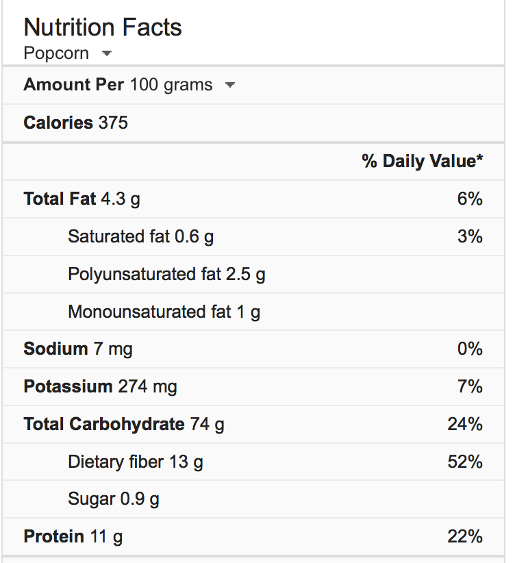Expand the 100 grams serving size dropdown
Image resolution: width=515 pixels, height=563 pixels.
pos(230,86)
